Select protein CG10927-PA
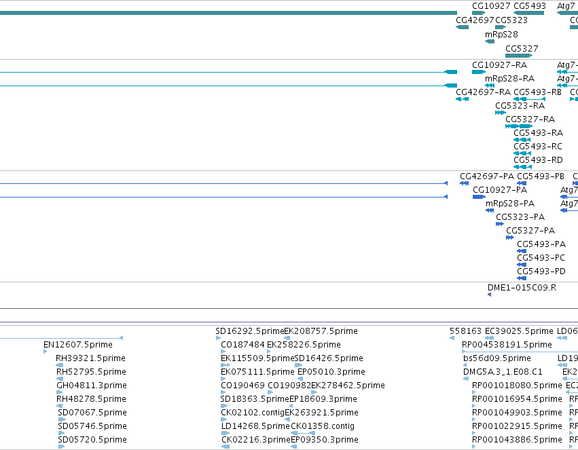Image resolution: width=578 pixels, height=450 pixels. (x=479, y=197)
